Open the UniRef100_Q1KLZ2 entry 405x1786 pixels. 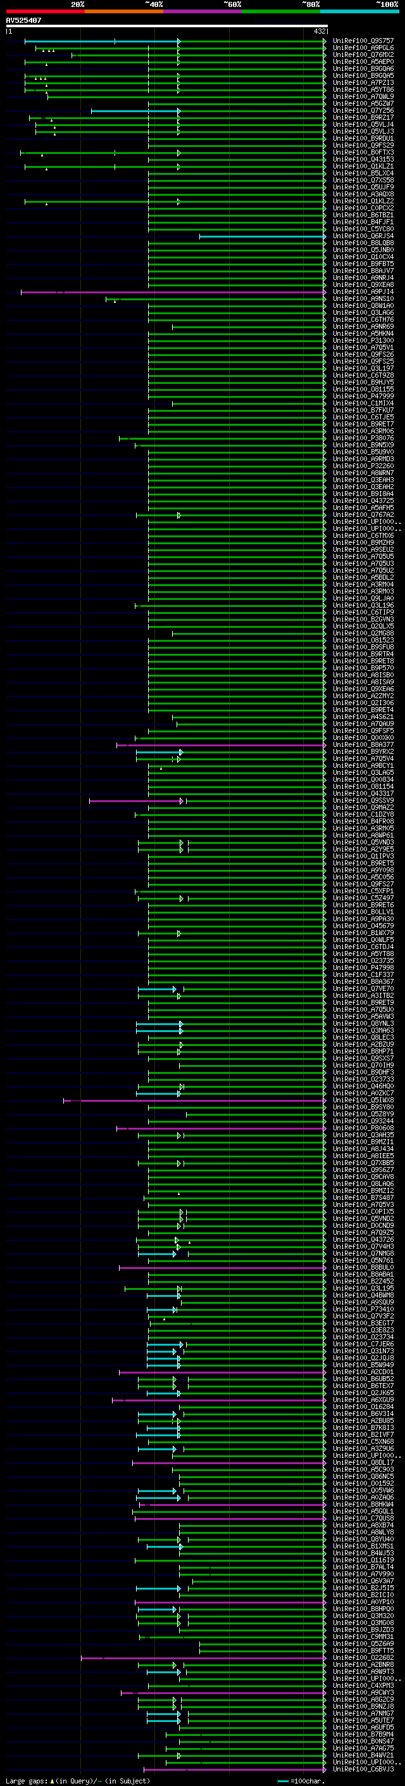(x=363, y=201)
